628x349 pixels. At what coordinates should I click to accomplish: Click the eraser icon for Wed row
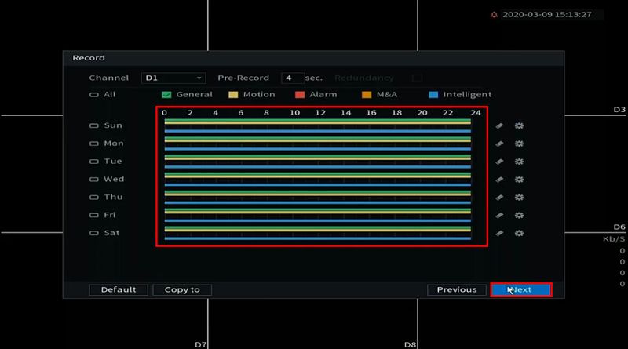point(499,180)
